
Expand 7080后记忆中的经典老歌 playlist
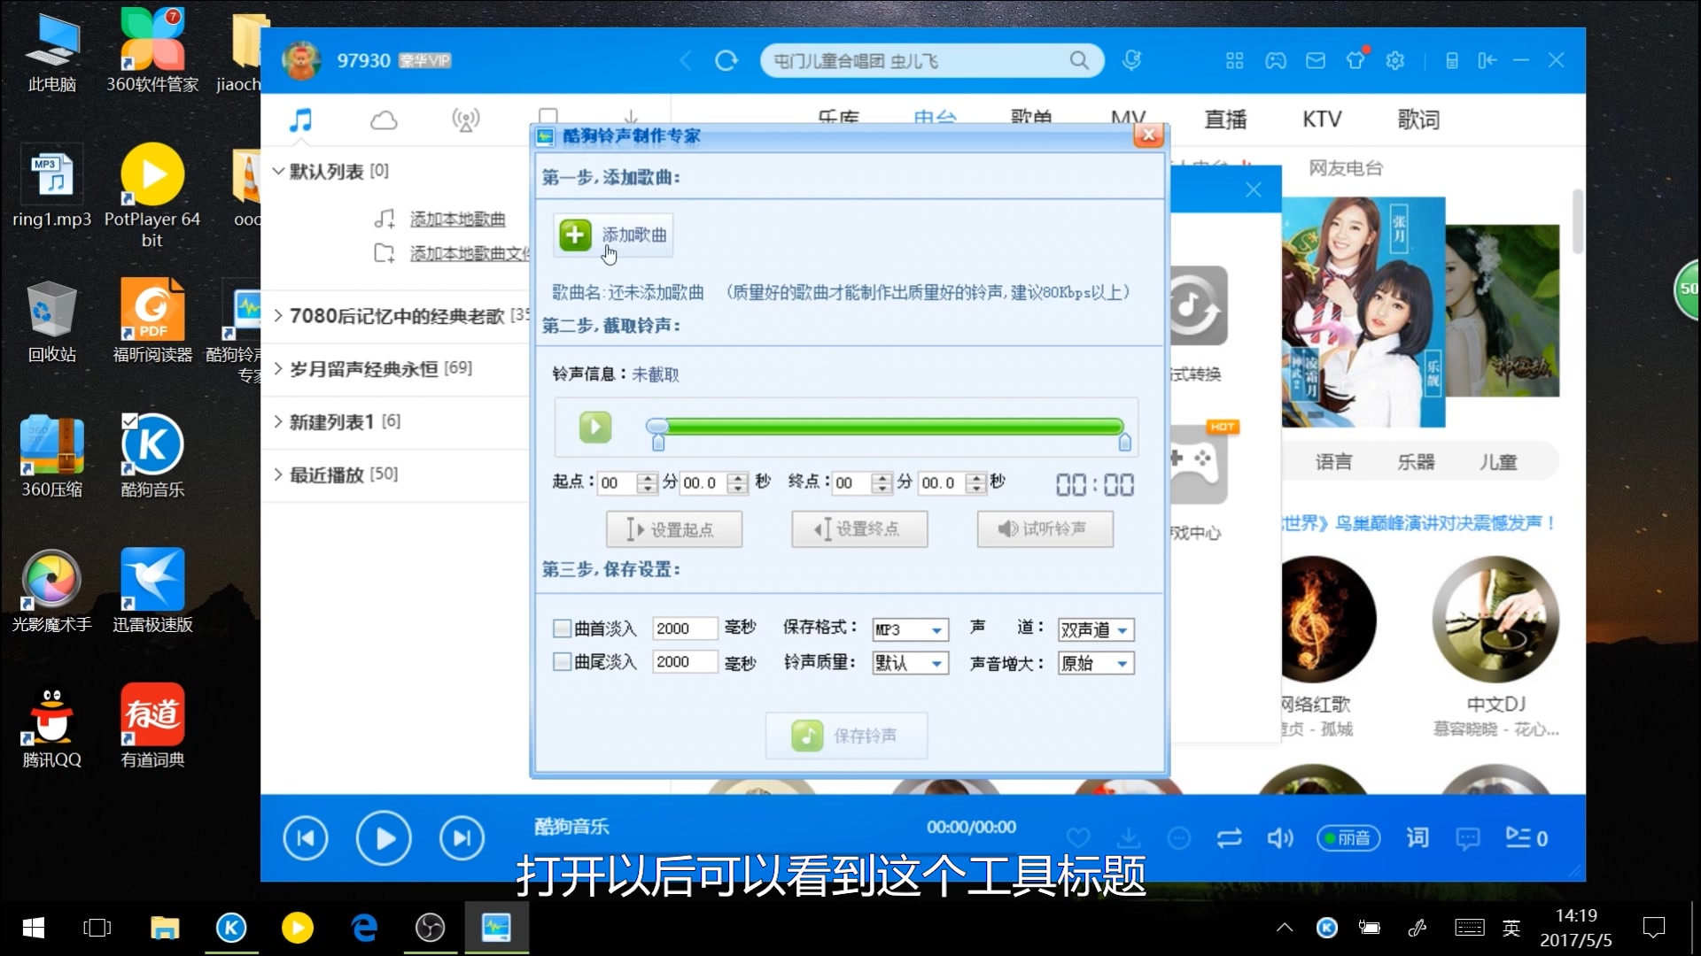point(278,316)
